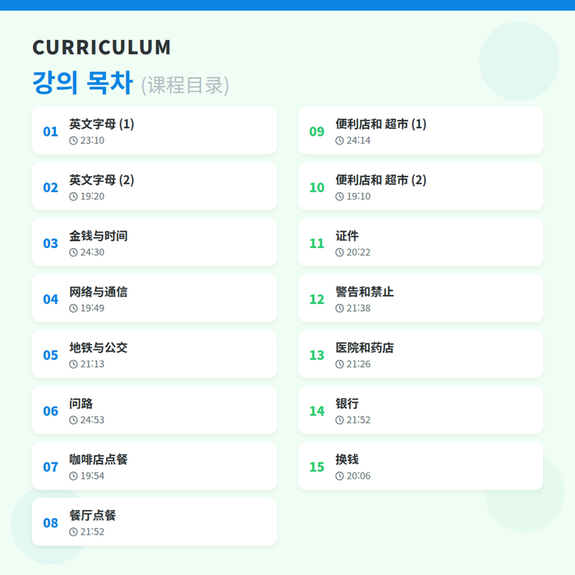This screenshot has width=575, height=575.
Task: Click the clock icon in lesson 01
Action: click(73, 140)
